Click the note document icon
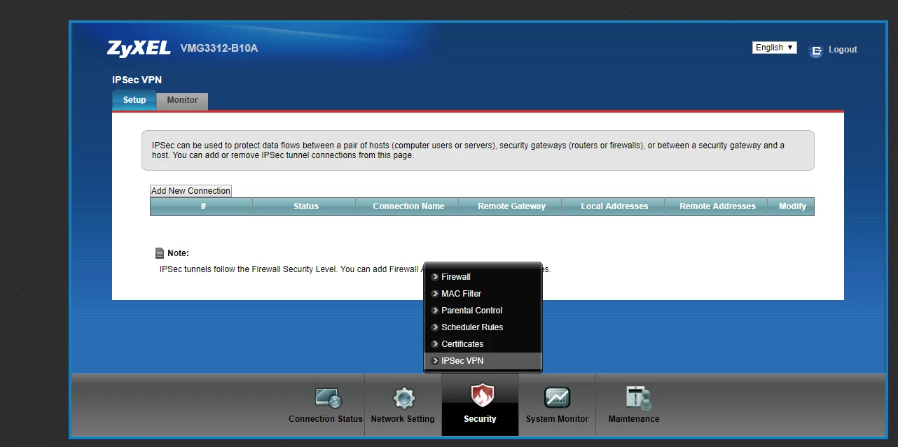Viewport: 898px width, 447px height. pos(160,253)
